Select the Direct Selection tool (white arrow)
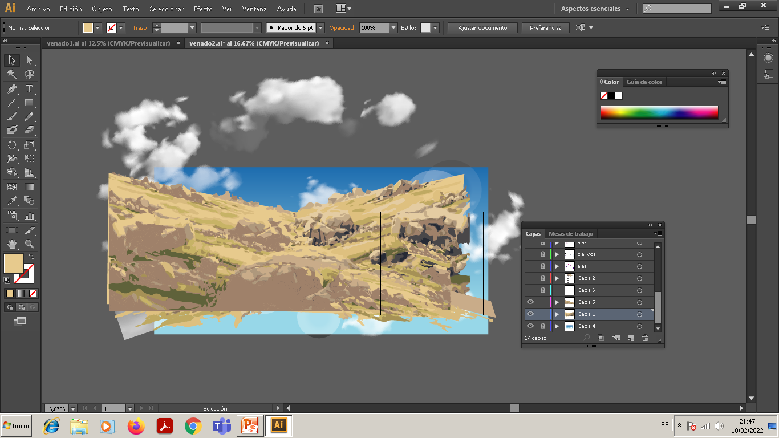The width and height of the screenshot is (779, 438). click(29, 60)
